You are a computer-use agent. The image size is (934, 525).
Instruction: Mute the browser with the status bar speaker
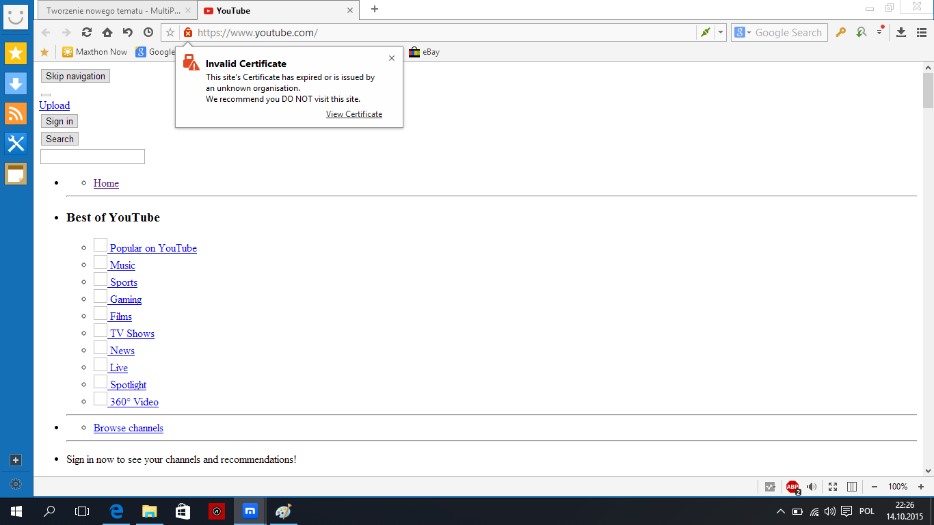[812, 487]
